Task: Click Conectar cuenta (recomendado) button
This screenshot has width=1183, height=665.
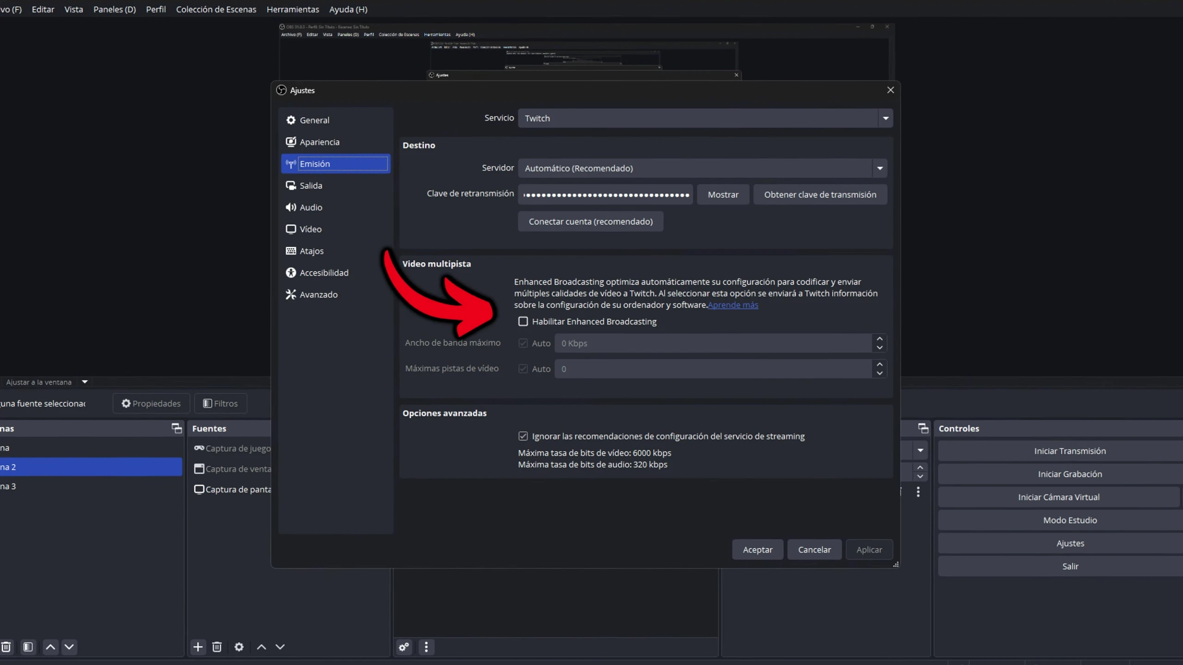Action: [x=591, y=221]
